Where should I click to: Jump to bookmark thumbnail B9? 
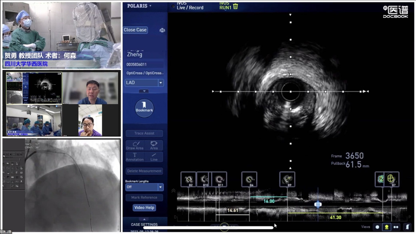287,179
